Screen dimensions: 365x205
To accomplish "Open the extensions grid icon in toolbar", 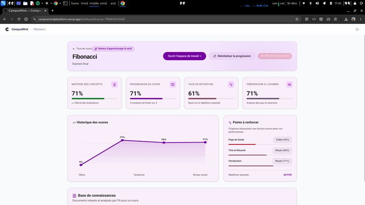I will pyautogui.click(x=307, y=19).
